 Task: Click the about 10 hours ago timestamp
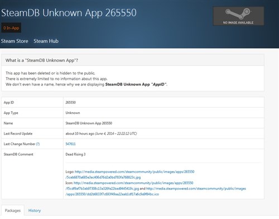101,134
